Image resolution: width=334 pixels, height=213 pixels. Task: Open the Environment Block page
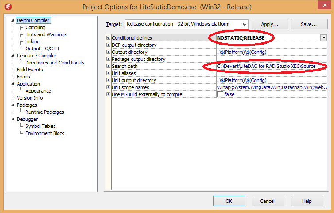pyautogui.click(x=45, y=133)
